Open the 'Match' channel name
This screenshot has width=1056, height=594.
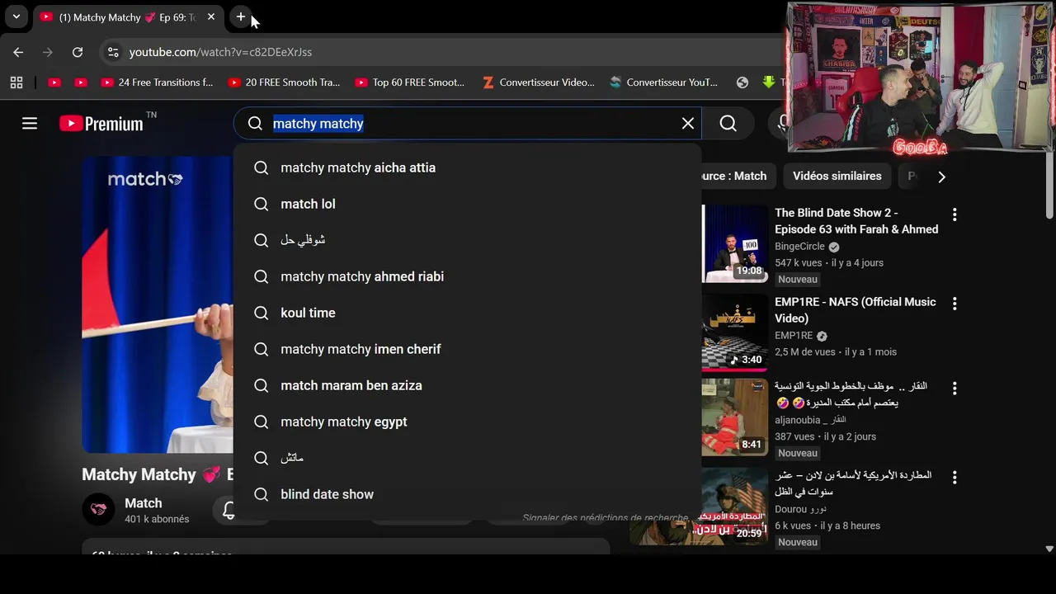coord(143,503)
